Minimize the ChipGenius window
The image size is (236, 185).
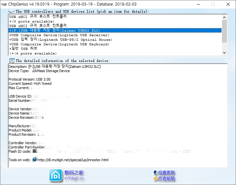pyautogui.click(x=198, y=4)
